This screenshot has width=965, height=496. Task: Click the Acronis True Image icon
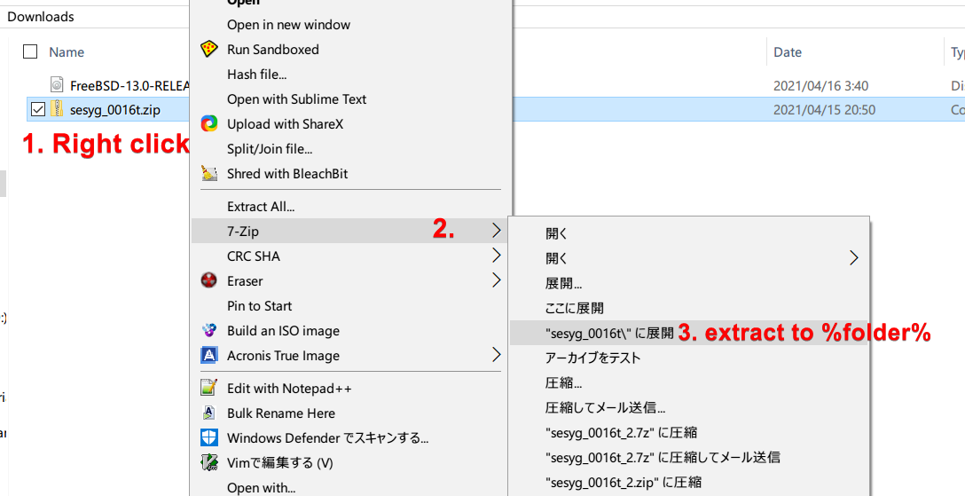(209, 356)
